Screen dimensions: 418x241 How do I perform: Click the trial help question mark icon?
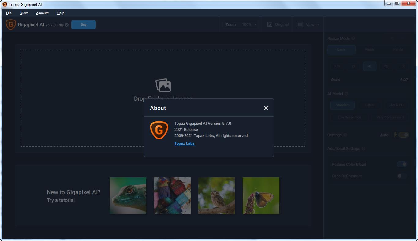67,25
